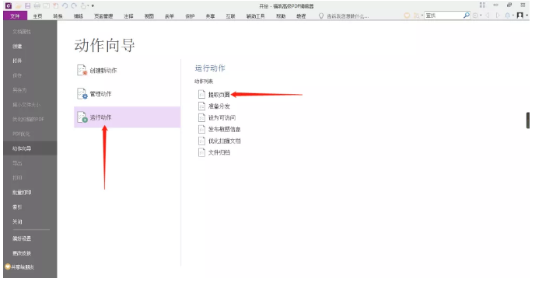Screen dimensions: 535x282
Task: Select 动作向导 in the file sidebar
Action: pyautogui.click(x=30, y=148)
